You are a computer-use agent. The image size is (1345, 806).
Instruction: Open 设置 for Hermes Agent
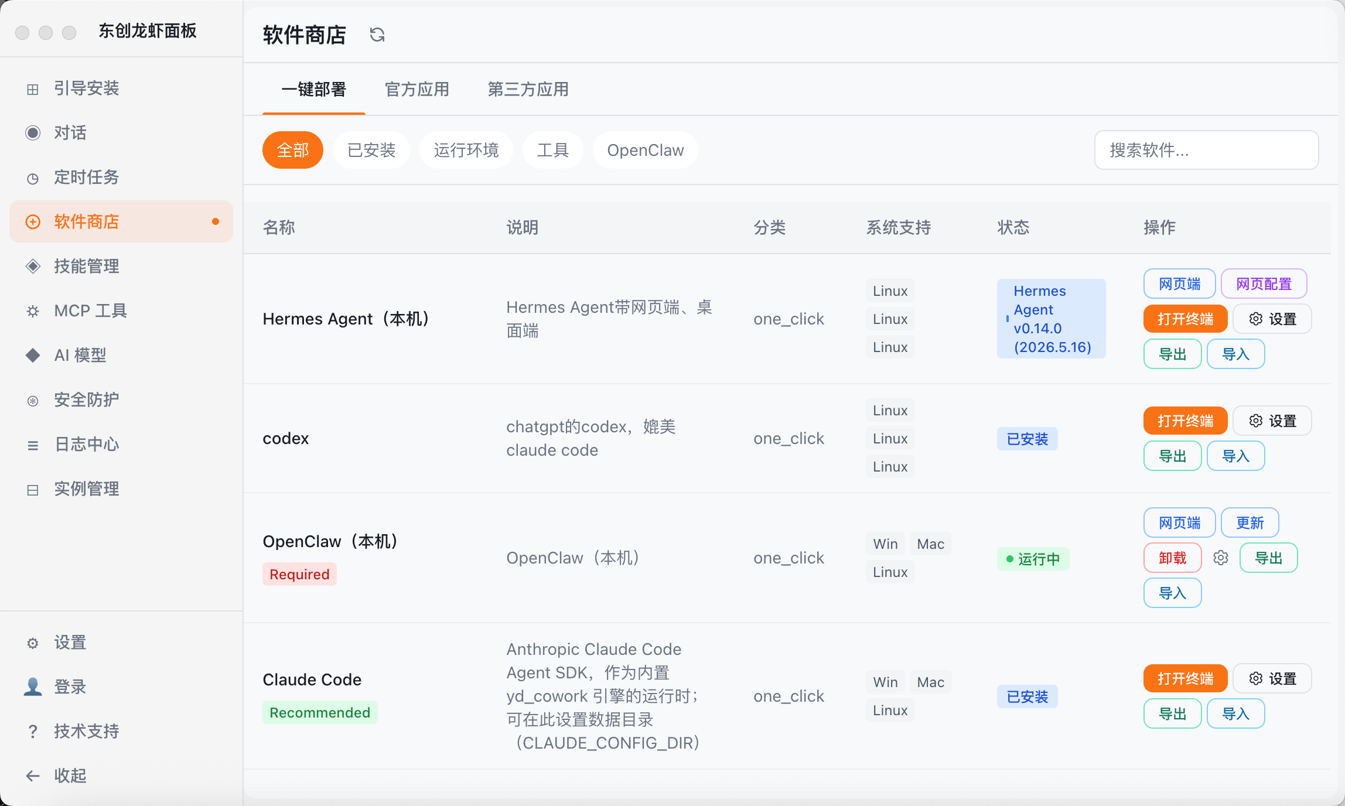click(x=1272, y=319)
